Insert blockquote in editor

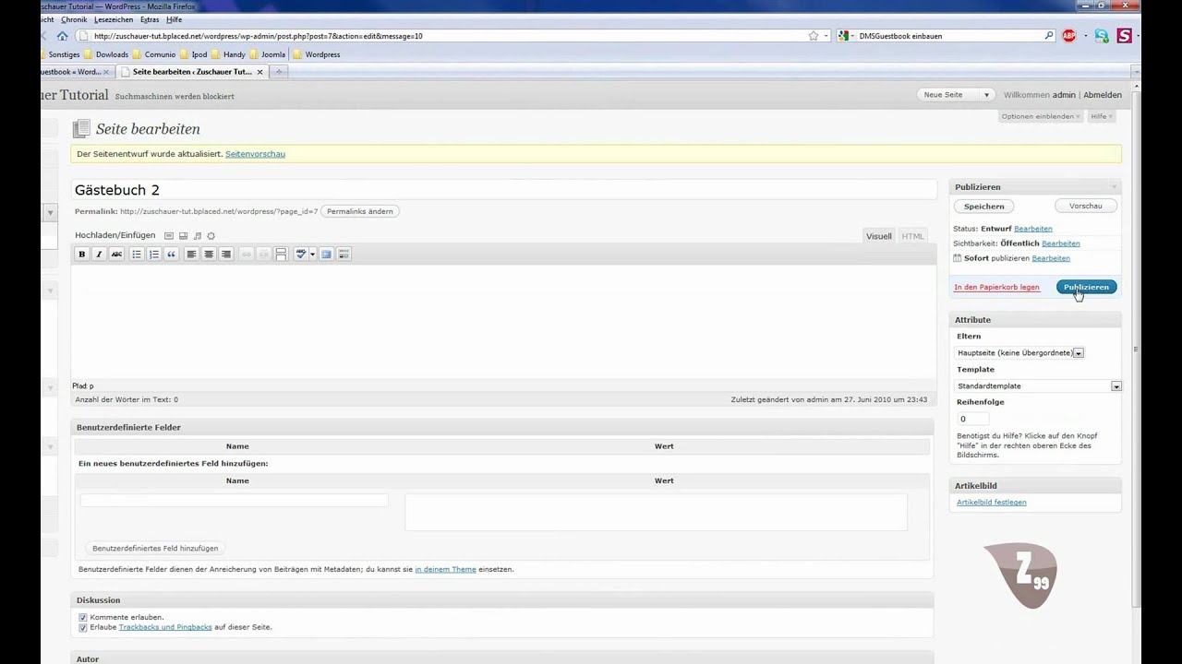[x=172, y=255]
